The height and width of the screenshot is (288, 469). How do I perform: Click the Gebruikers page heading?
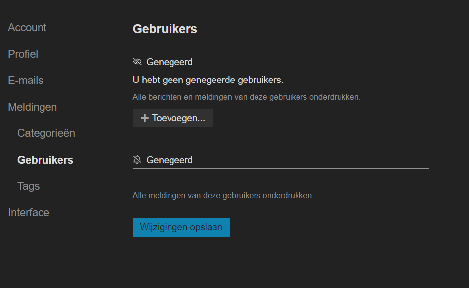click(x=165, y=29)
